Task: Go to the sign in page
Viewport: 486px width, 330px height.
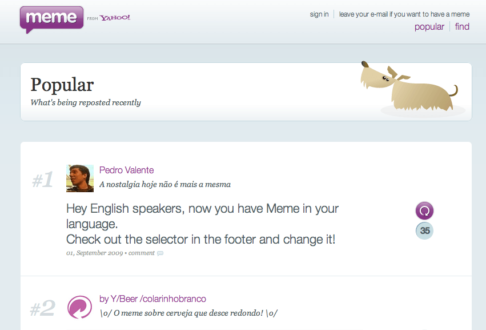Action: (x=319, y=14)
